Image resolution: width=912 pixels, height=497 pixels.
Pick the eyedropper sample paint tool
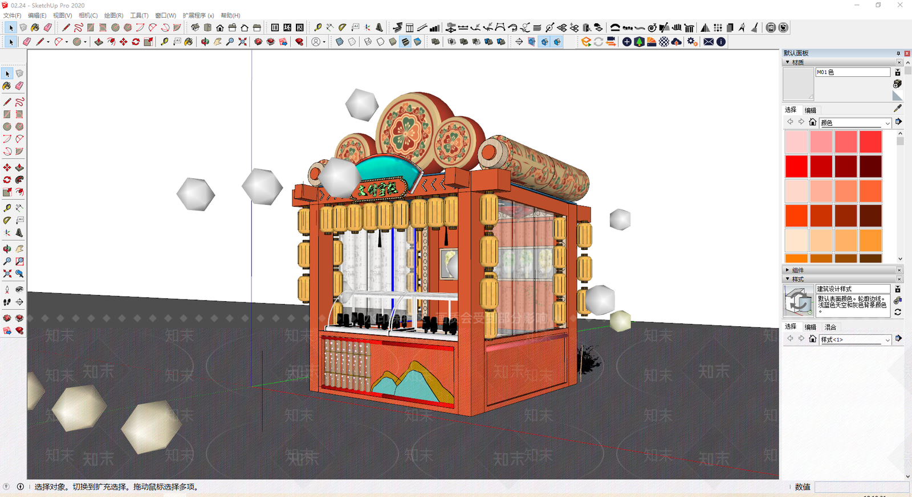(x=898, y=108)
